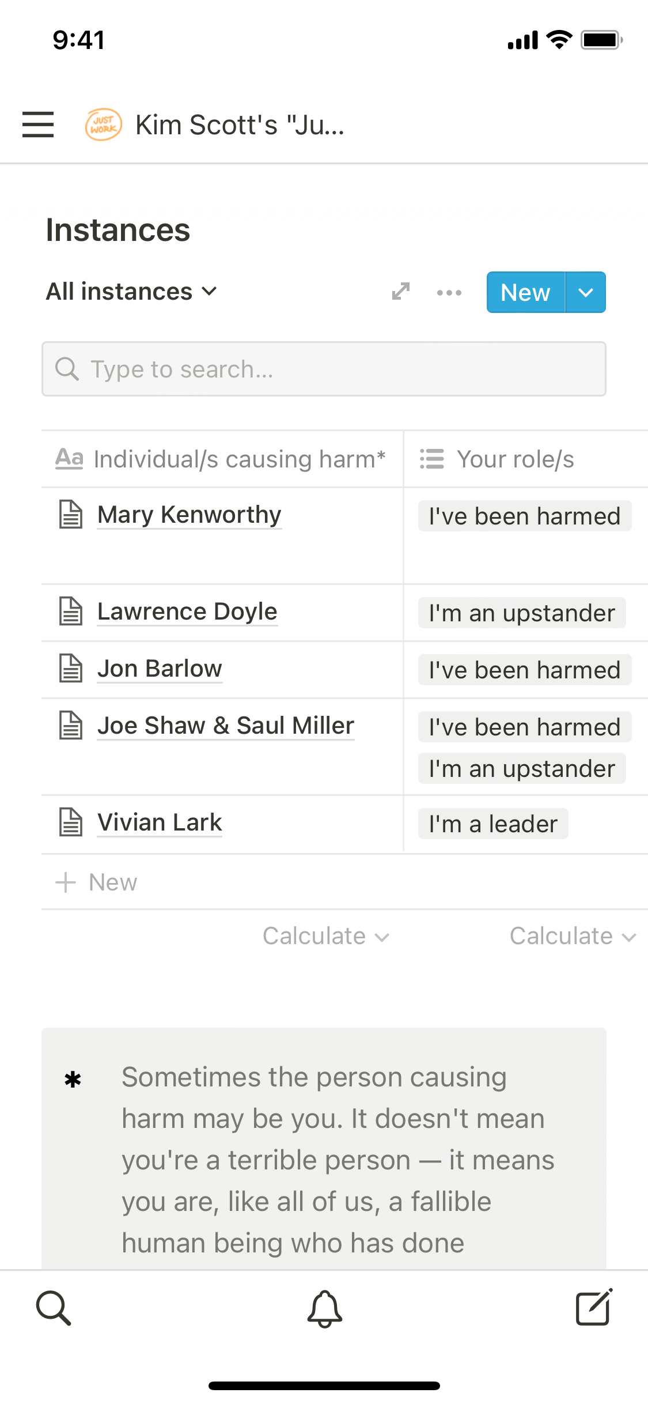The height and width of the screenshot is (1404, 648).
Task: Open the All instances view switcher
Action: 132,292
